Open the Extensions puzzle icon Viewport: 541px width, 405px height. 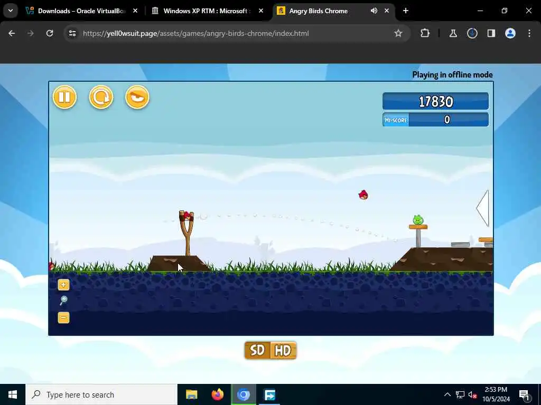[425, 33]
